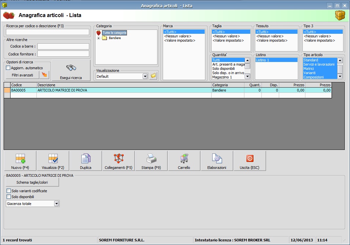350x245 pixels.
Task: Open Filtri avanzati advanced filters
Action: (22, 75)
